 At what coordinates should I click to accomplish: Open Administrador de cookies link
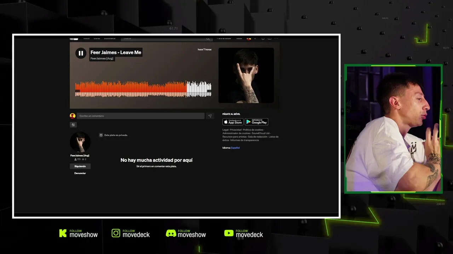click(236, 133)
